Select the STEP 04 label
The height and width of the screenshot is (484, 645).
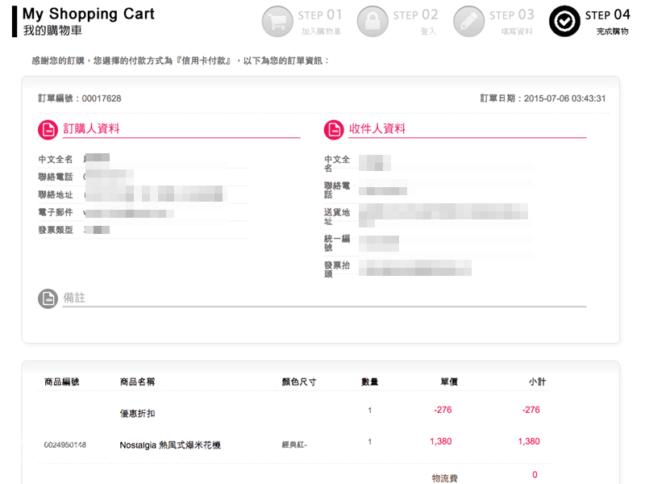point(608,15)
